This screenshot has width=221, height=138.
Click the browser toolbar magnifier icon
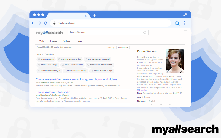(177, 23)
